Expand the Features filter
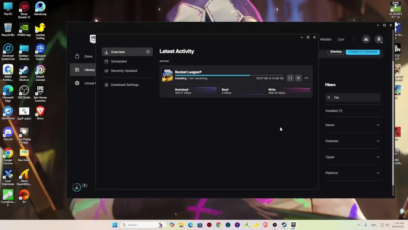This screenshot has height=230, width=408. click(353, 141)
